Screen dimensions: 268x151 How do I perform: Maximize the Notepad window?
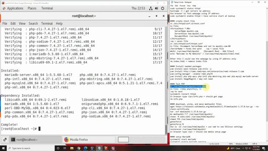click(x=259, y=2)
